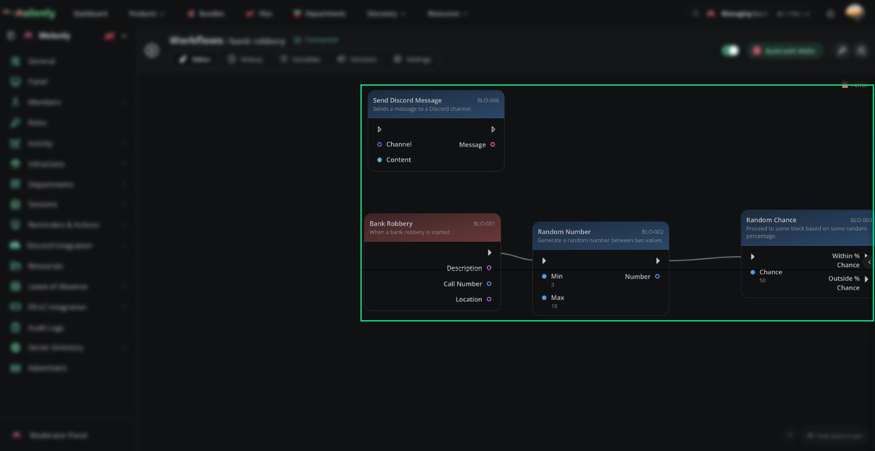Click Send Discord Message execution output arrow
This screenshot has width=875, height=451.
point(493,130)
